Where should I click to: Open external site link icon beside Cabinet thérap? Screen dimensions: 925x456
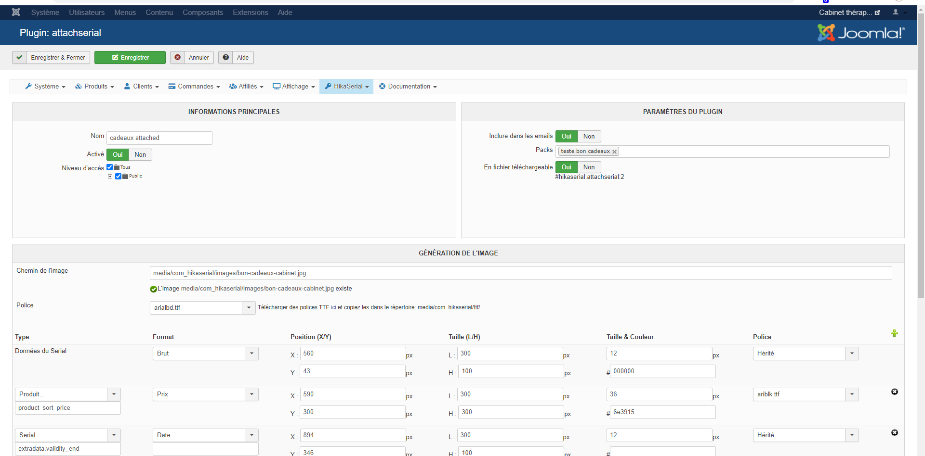click(877, 13)
